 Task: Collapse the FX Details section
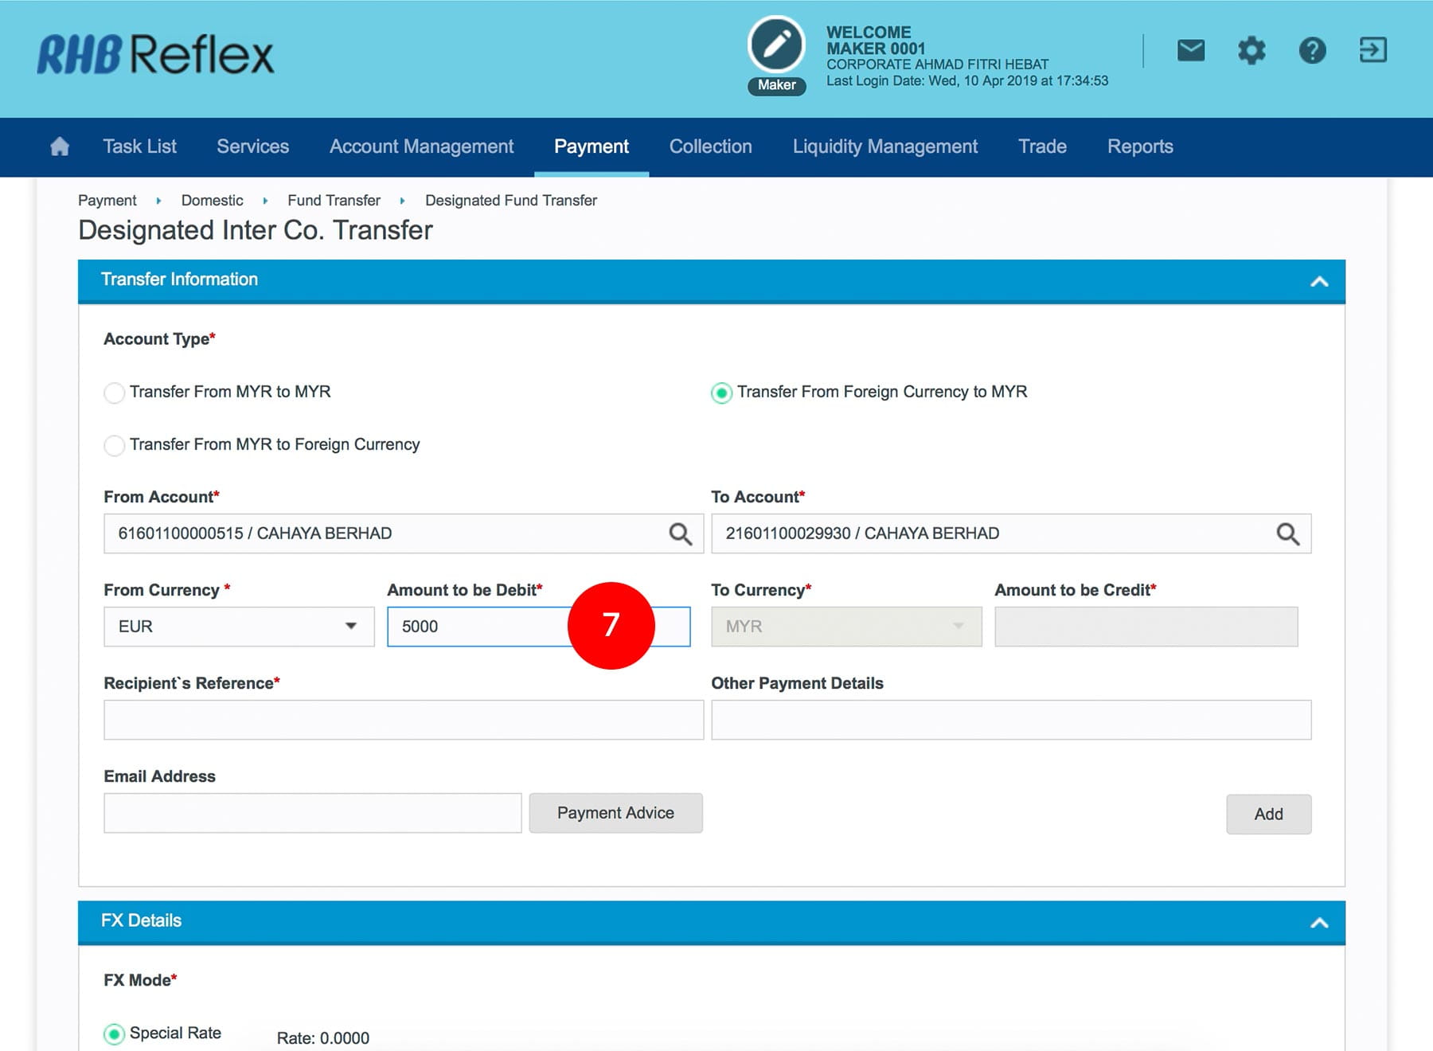[x=1319, y=922]
